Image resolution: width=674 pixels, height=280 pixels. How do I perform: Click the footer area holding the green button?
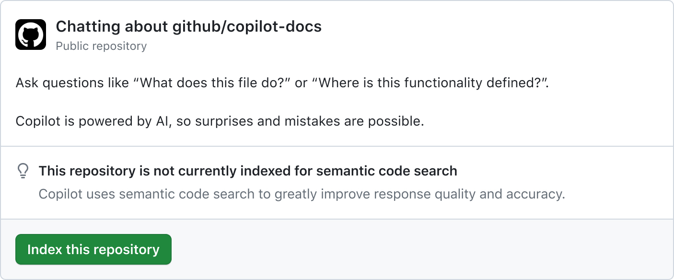click(x=336, y=249)
